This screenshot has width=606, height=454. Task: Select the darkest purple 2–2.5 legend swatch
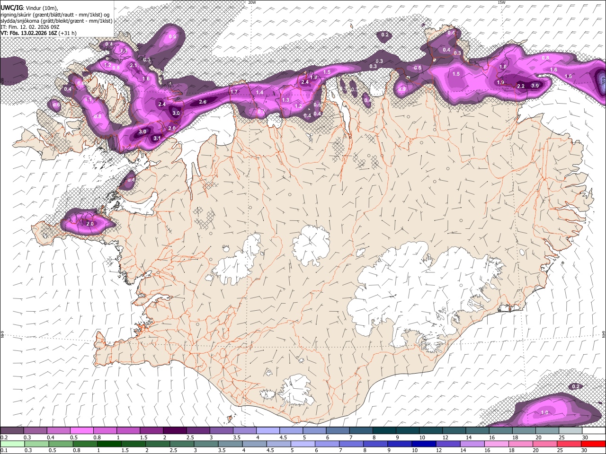pos(175,431)
